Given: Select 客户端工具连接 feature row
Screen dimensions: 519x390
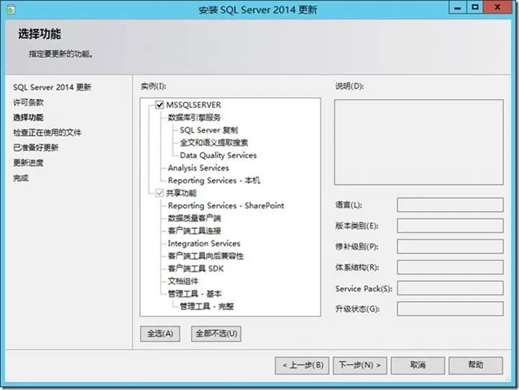Looking at the screenshot, I should [x=194, y=231].
